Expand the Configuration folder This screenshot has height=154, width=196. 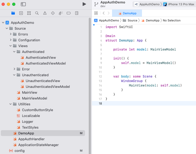(11, 40)
